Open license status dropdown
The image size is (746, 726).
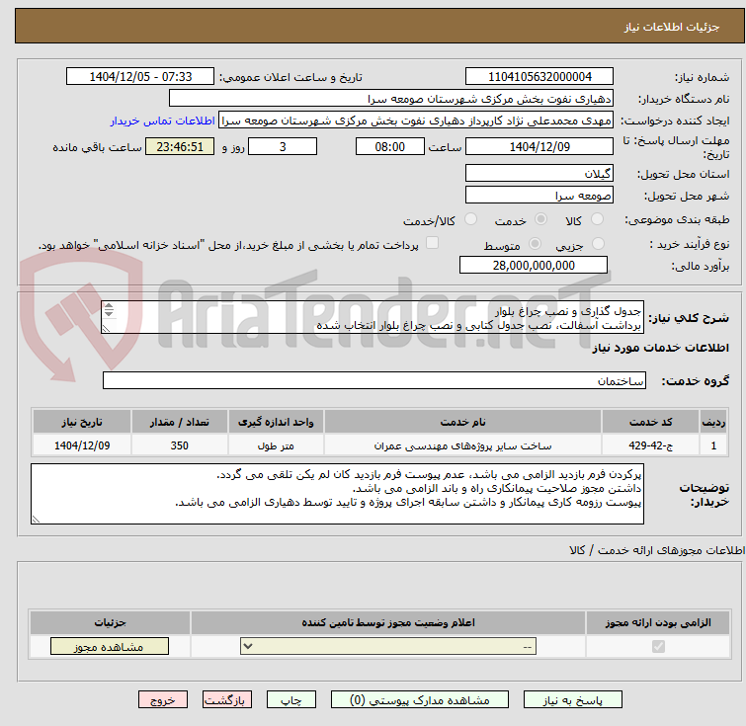[x=388, y=647]
